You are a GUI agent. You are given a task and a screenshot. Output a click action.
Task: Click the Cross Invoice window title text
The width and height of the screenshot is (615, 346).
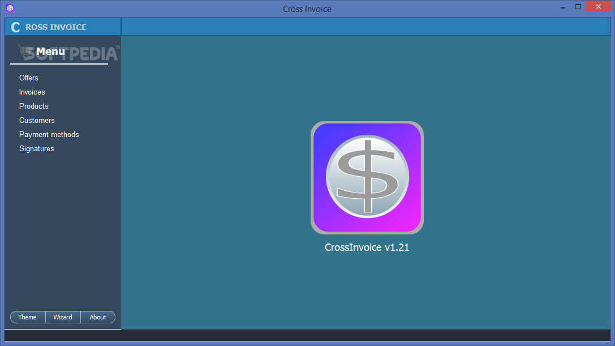click(x=307, y=8)
